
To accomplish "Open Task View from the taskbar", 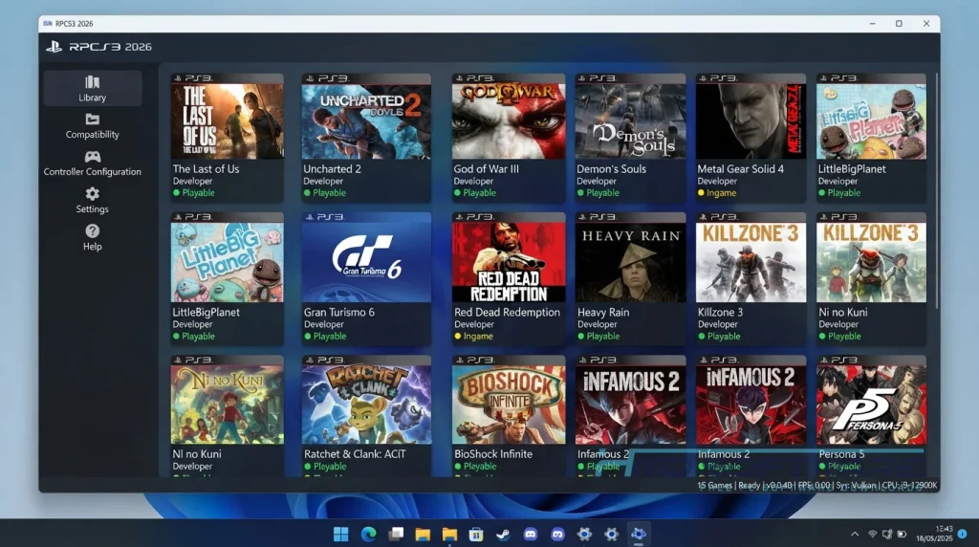I will pyautogui.click(x=396, y=534).
